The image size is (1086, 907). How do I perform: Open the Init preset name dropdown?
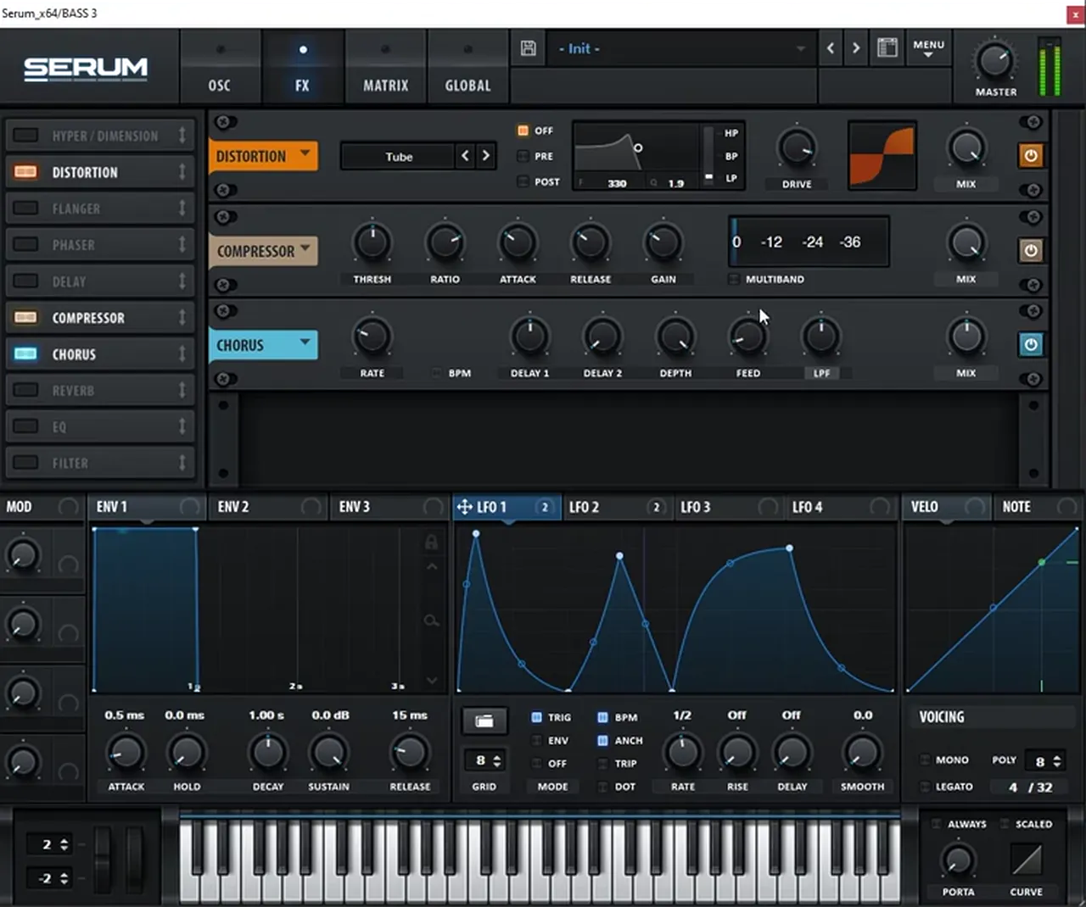point(681,48)
